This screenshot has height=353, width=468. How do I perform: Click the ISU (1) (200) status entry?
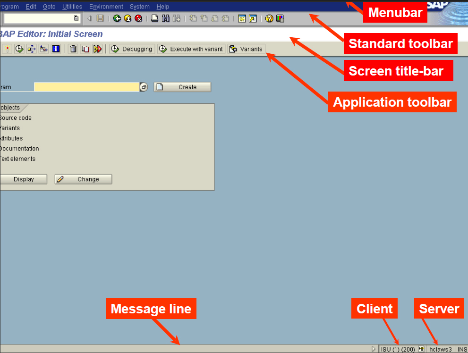pyautogui.click(x=398, y=349)
